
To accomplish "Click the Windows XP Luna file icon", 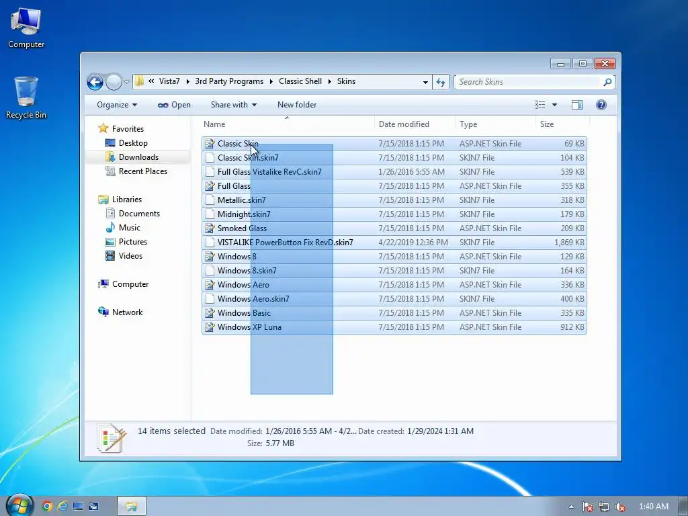I will [x=210, y=327].
